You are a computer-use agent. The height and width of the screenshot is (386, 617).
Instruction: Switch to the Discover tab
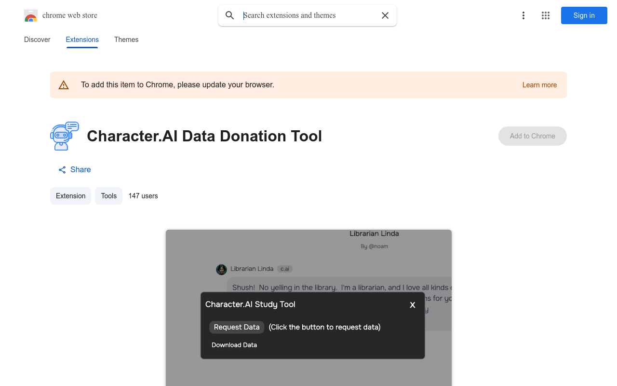tap(37, 40)
